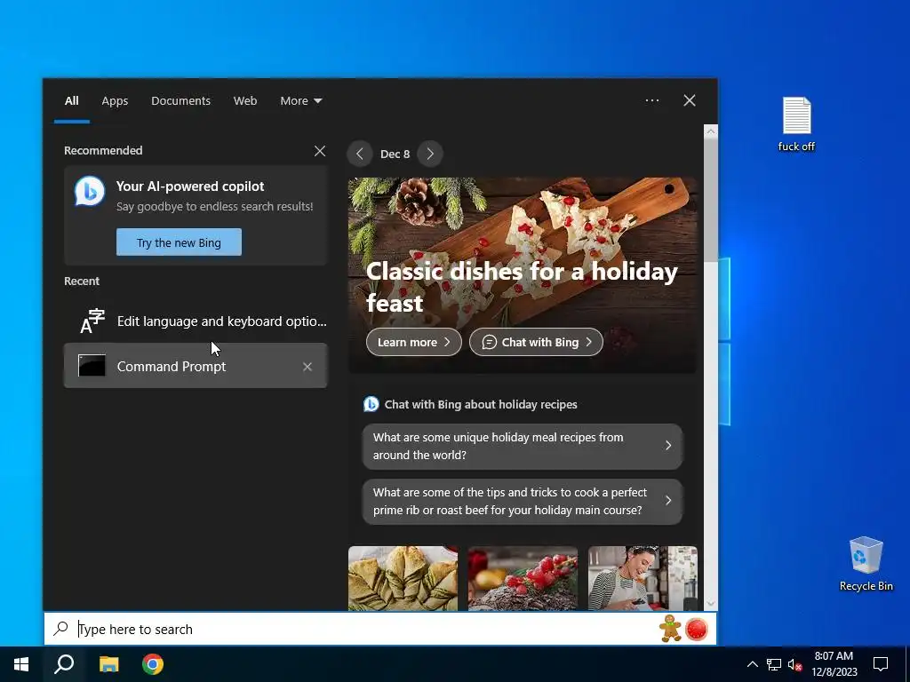Click the muted volume tray icon
The width and height of the screenshot is (910, 682).
click(794, 664)
